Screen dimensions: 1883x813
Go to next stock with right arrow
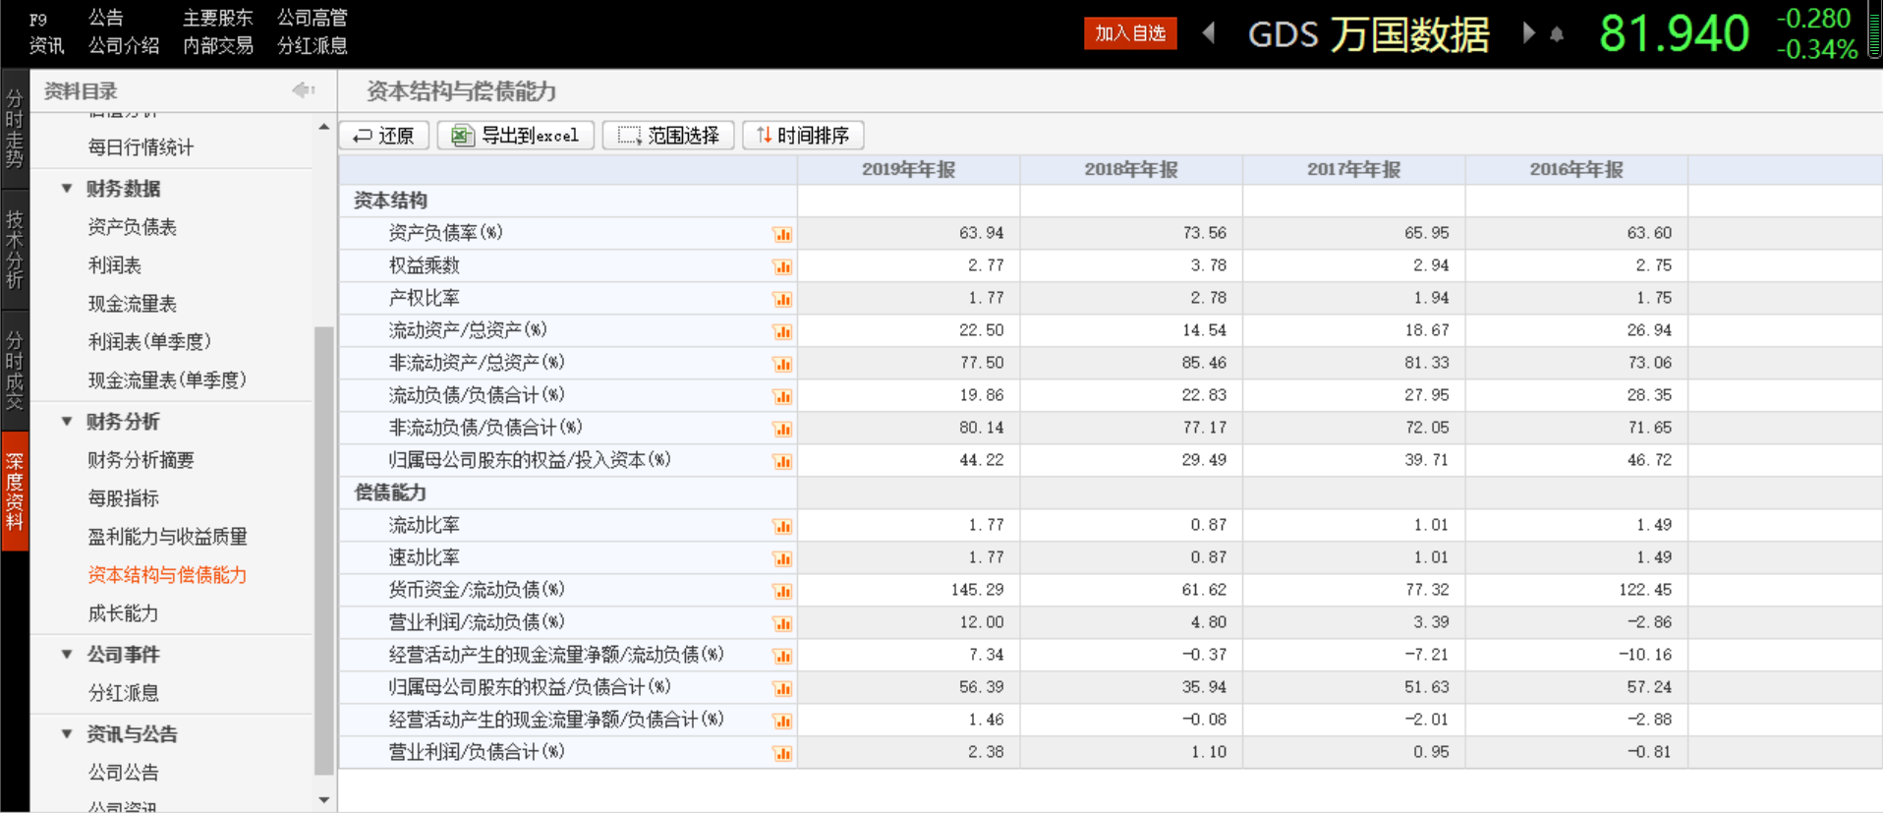coord(1528,33)
